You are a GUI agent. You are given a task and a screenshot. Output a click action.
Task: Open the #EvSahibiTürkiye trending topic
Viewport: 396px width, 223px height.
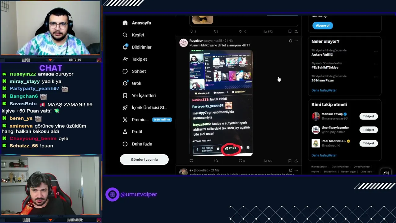[325, 68]
